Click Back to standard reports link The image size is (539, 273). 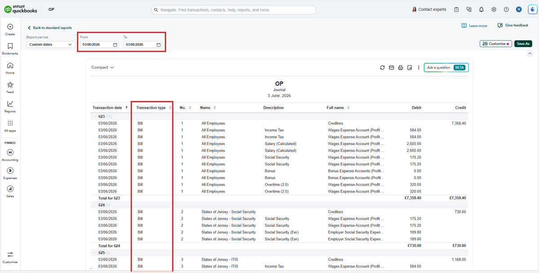pyautogui.click(x=49, y=28)
